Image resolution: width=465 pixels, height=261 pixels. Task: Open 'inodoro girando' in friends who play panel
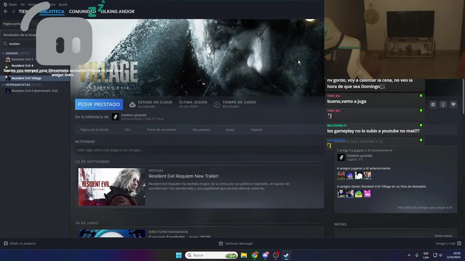click(359, 156)
